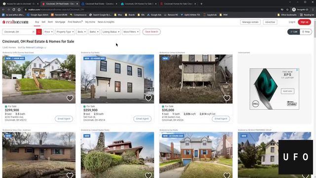Open the Compressor.io bookmark
The image size is (316, 178).
[79, 15]
